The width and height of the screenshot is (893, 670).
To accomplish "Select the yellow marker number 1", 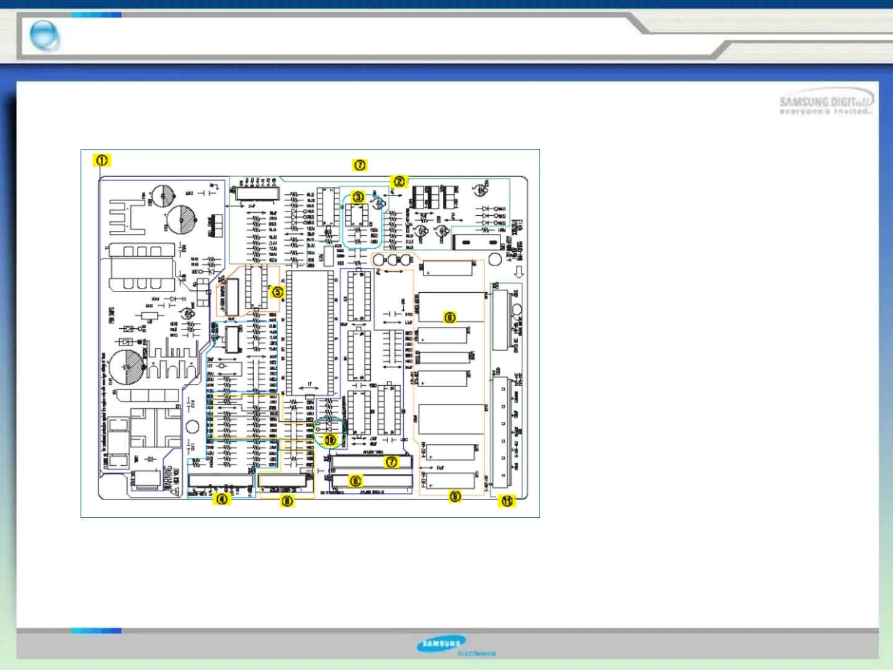I will pyautogui.click(x=102, y=160).
